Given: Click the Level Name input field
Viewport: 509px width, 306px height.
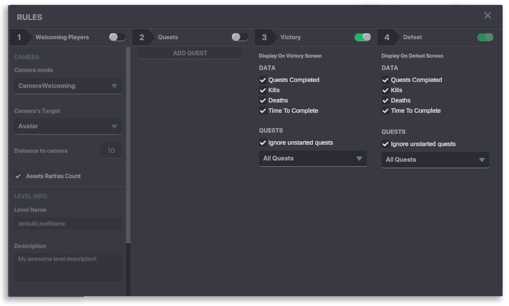Looking at the screenshot, I should (x=68, y=224).
